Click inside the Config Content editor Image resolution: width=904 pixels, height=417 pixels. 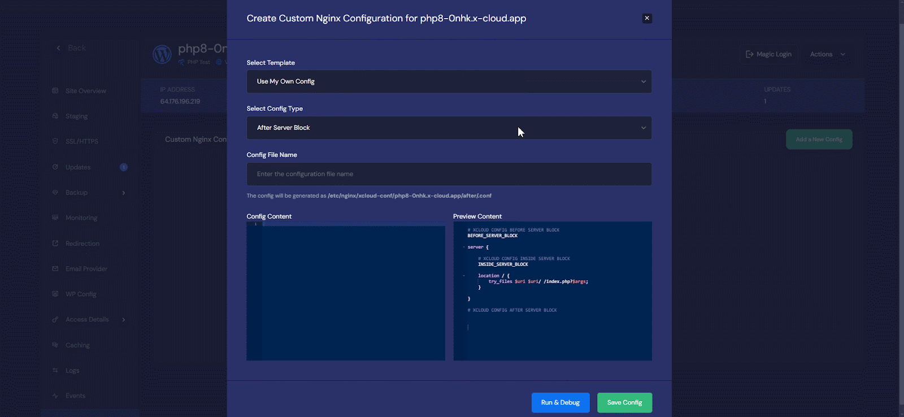(346, 291)
